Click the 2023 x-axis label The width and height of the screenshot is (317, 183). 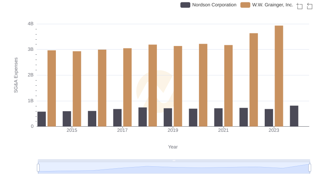(274, 130)
